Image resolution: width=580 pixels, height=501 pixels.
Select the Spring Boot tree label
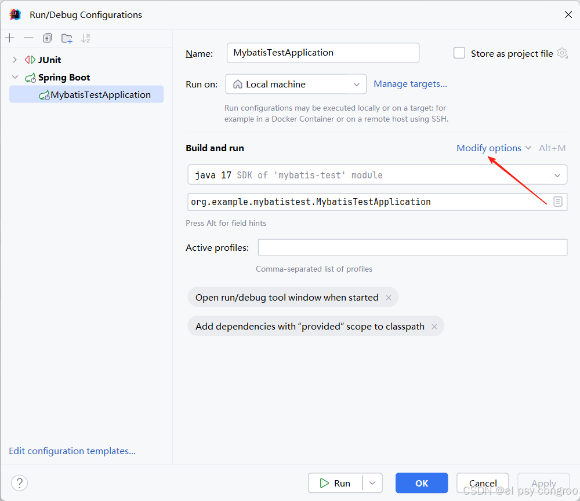click(x=64, y=78)
